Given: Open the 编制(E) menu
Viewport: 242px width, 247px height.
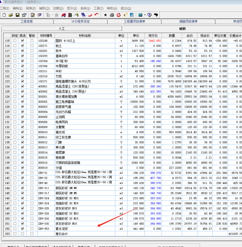Looking at the screenshot, I should (x=18, y=8).
